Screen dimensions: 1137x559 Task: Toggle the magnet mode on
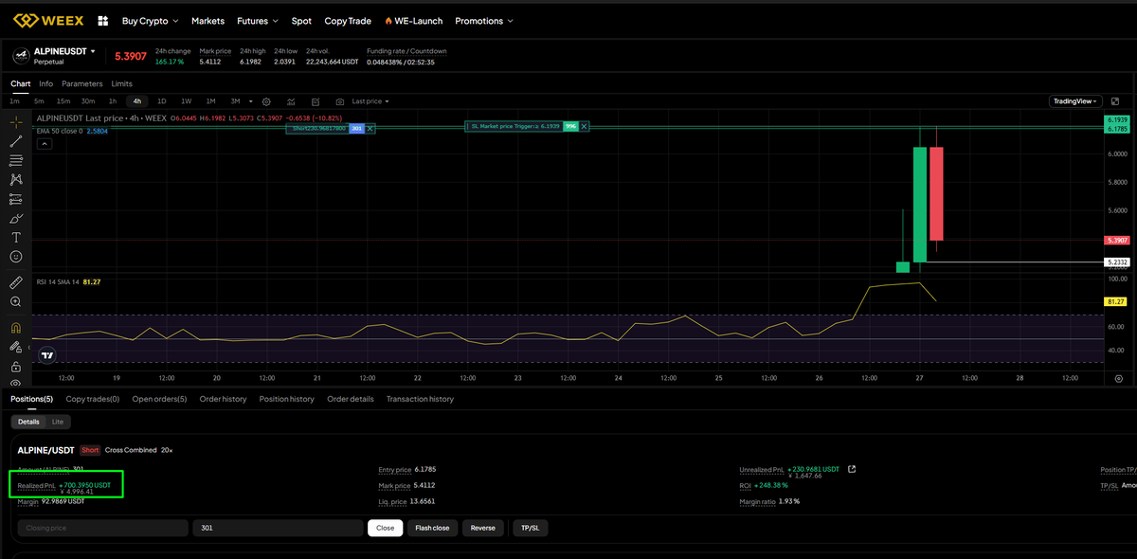[16, 327]
